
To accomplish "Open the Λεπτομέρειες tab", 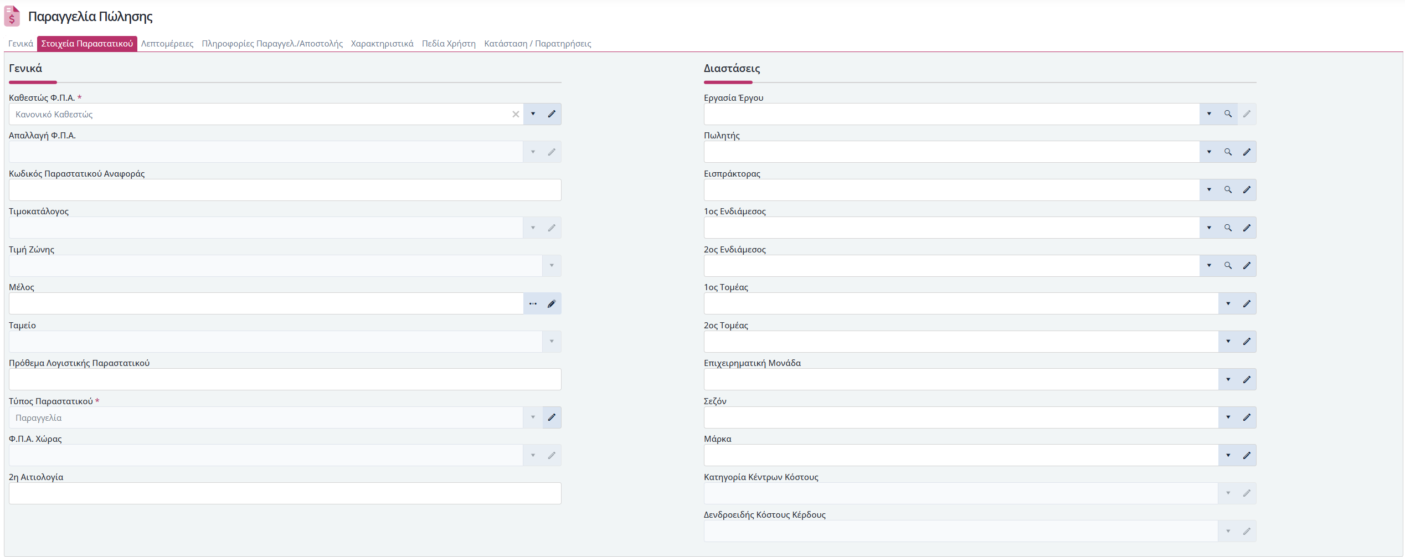I will click(x=167, y=44).
